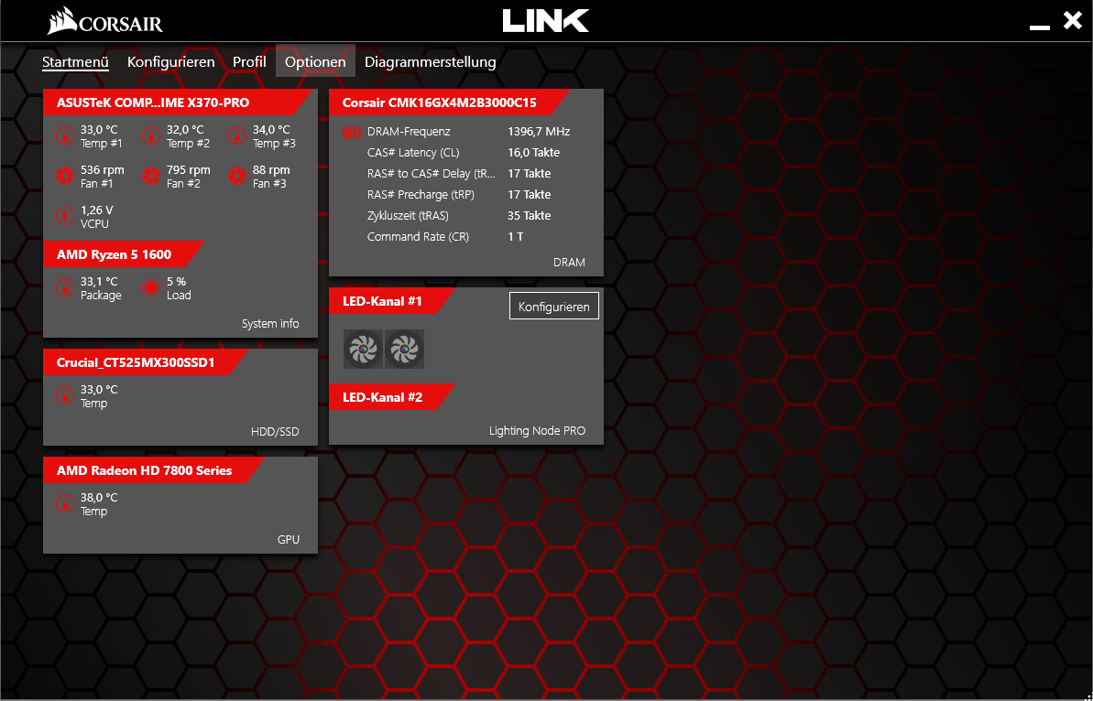Click the DRAM-Frequenz memory icon
This screenshot has width=1093, height=701.
[x=351, y=132]
